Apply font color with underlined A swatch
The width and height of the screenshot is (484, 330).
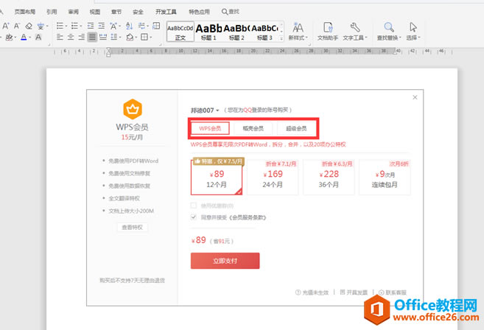point(24,38)
